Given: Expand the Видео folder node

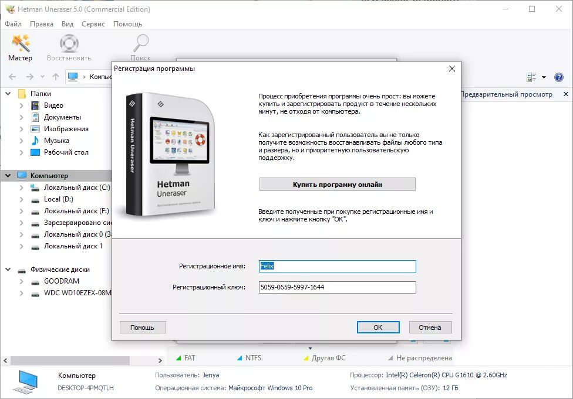Looking at the screenshot, I should (22, 105).
